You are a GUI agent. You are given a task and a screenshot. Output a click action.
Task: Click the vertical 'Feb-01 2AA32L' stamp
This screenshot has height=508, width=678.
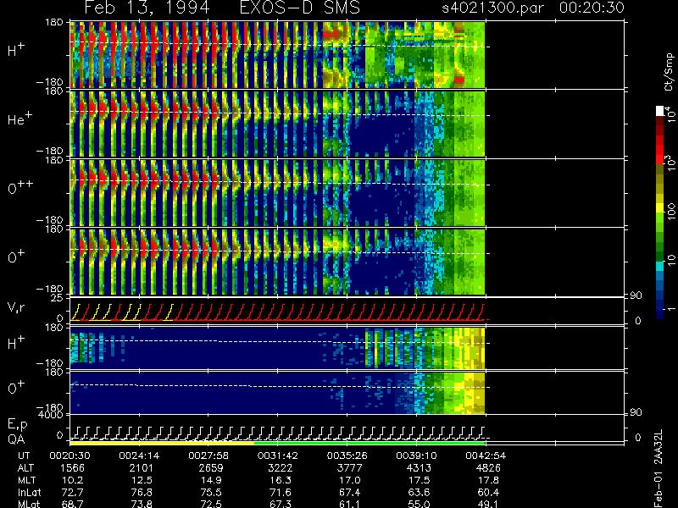tap(659, 468)
